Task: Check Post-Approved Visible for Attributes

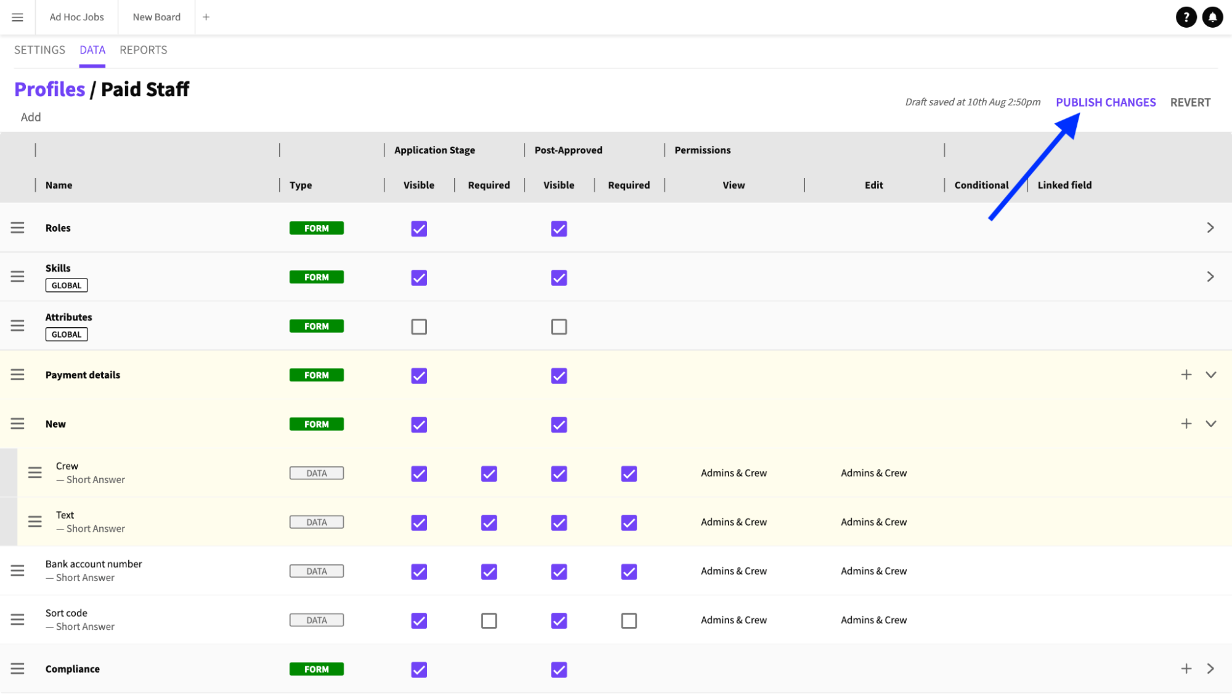Action: [559, 327]
